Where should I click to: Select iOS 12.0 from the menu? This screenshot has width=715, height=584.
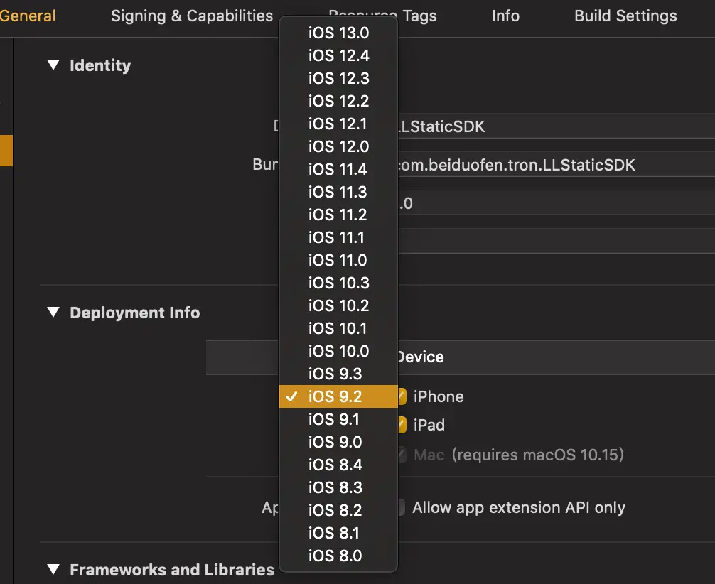[x=338, y=146]
